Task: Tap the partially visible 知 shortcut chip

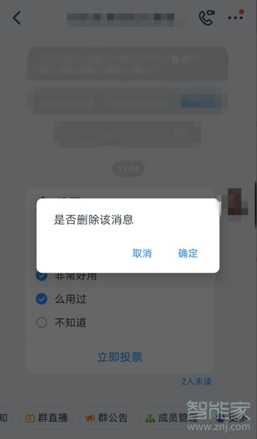Action: (x=4, y=418)
